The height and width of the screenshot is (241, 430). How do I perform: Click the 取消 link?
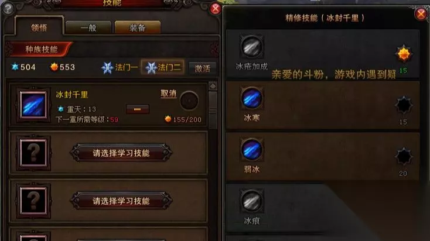pos(168,94)
